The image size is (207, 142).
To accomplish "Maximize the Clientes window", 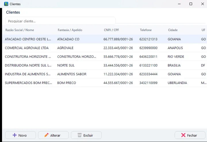I will click(x=191, y=4).
